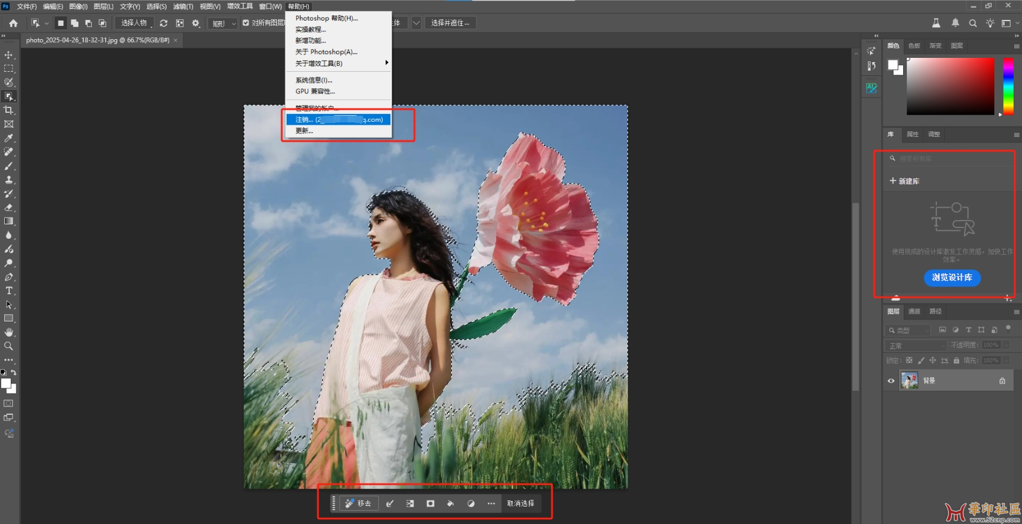This screenshot has width=1022, height=524.
Task: Click the paint bucket fill icon in contextual bar
Action: [451, 503]
